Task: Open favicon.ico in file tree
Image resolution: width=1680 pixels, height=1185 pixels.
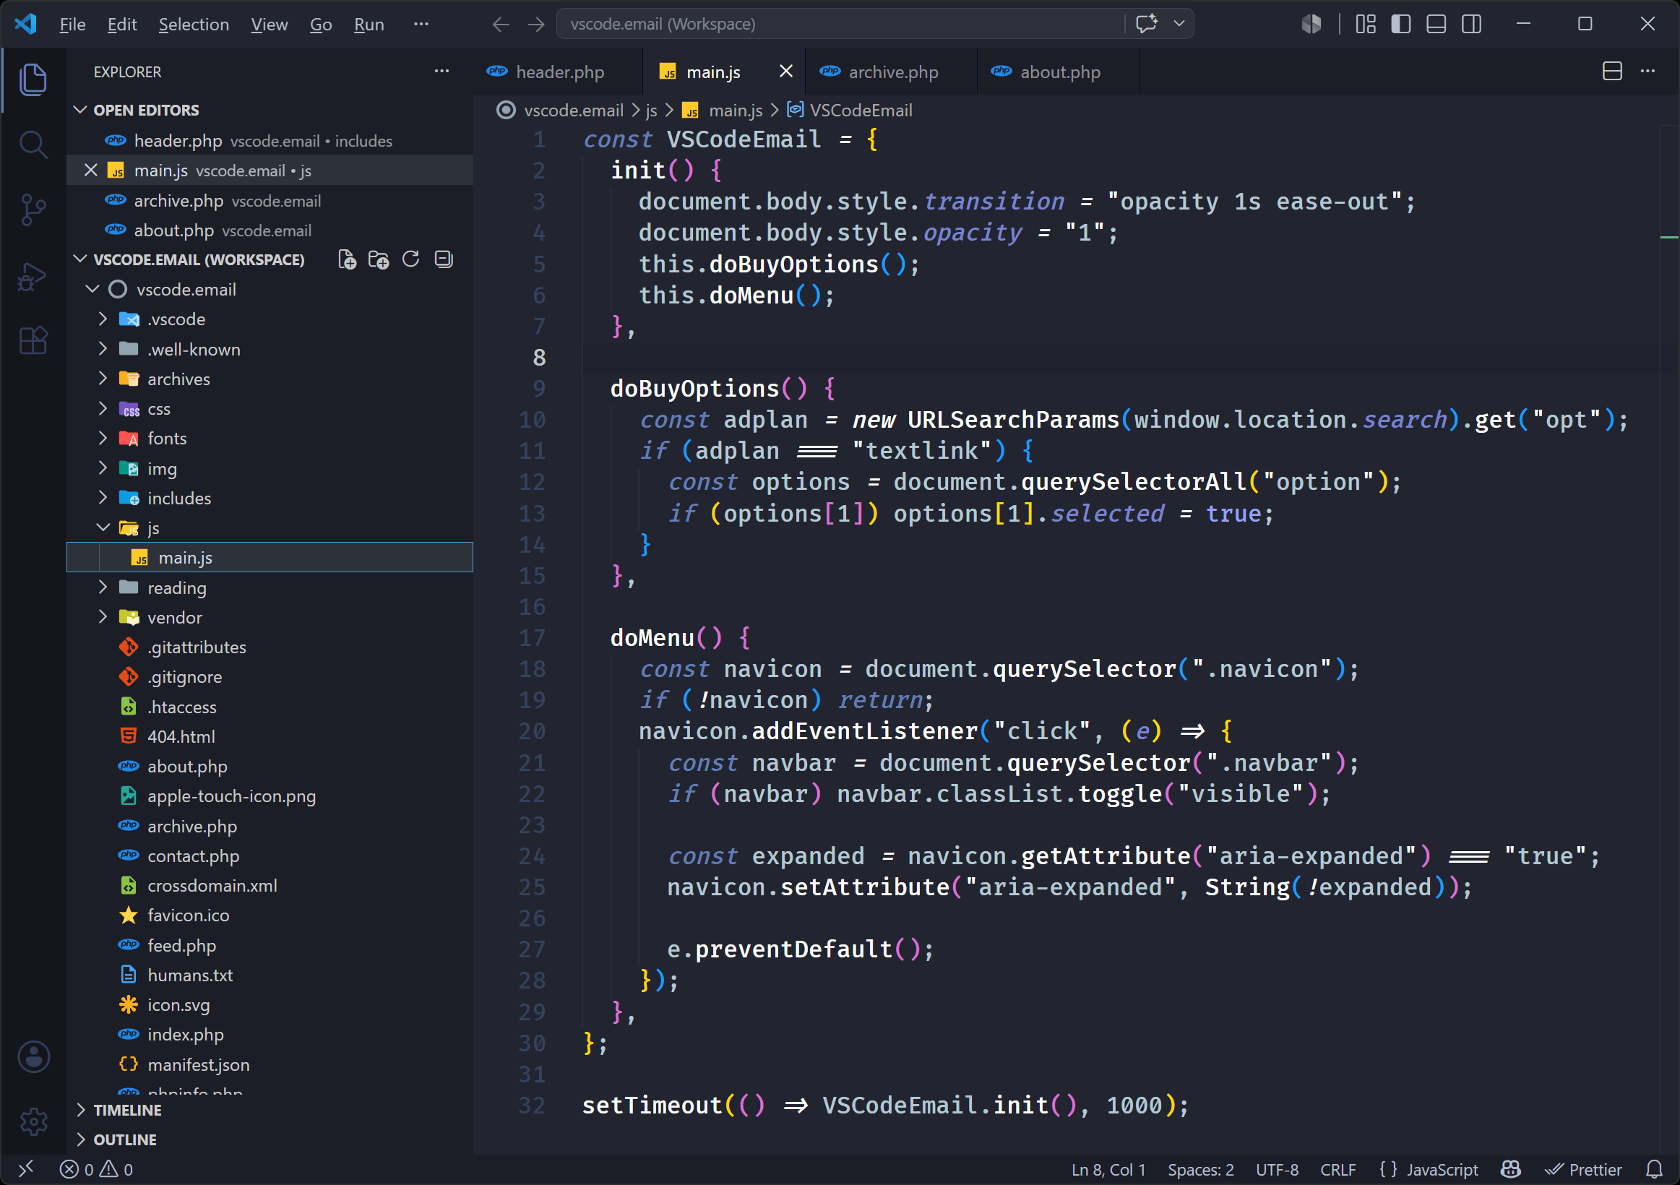Action: point(188,915)
